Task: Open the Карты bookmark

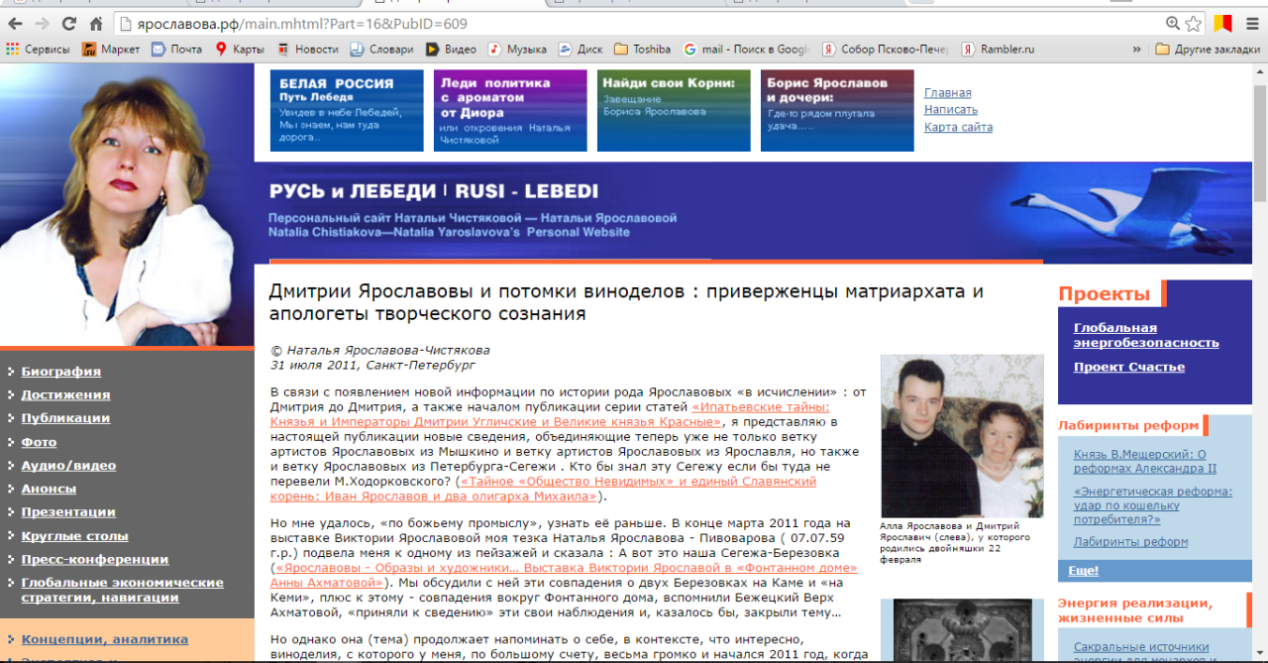Action: click(239, 49)
